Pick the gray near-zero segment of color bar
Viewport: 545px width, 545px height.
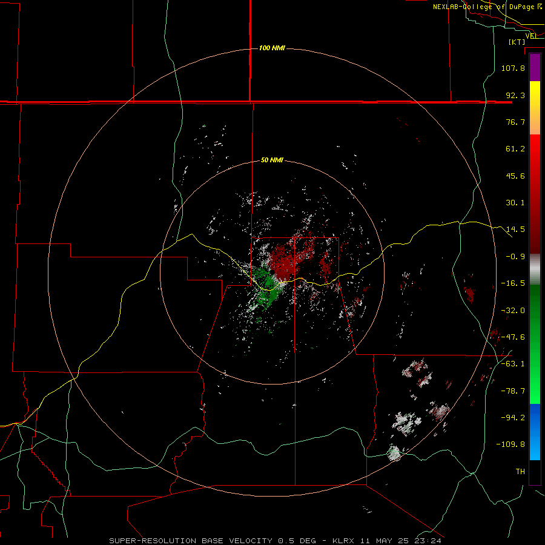535,269
